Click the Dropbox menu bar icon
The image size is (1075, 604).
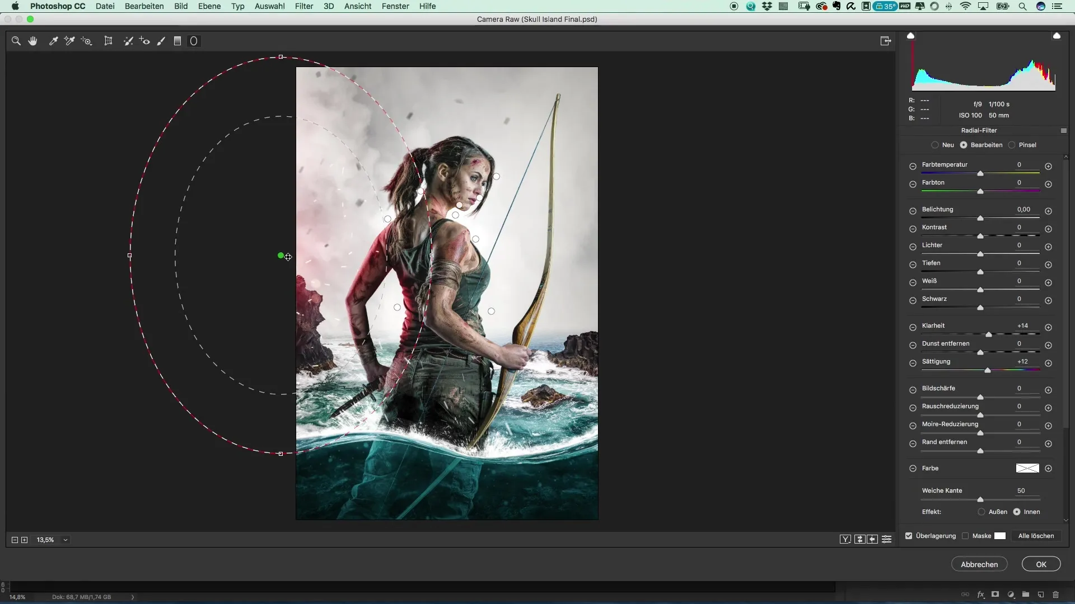[767, 6]
